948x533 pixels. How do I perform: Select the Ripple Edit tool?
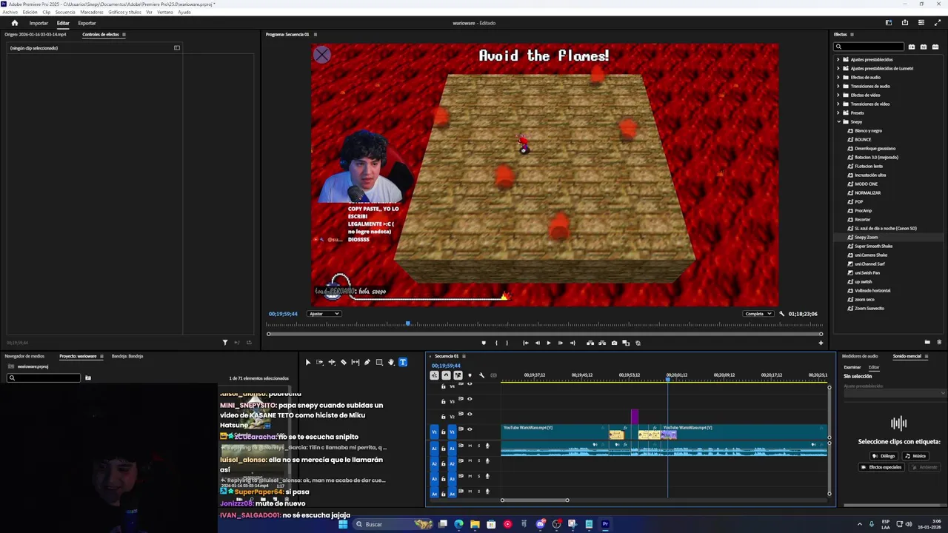click(332, 362)
